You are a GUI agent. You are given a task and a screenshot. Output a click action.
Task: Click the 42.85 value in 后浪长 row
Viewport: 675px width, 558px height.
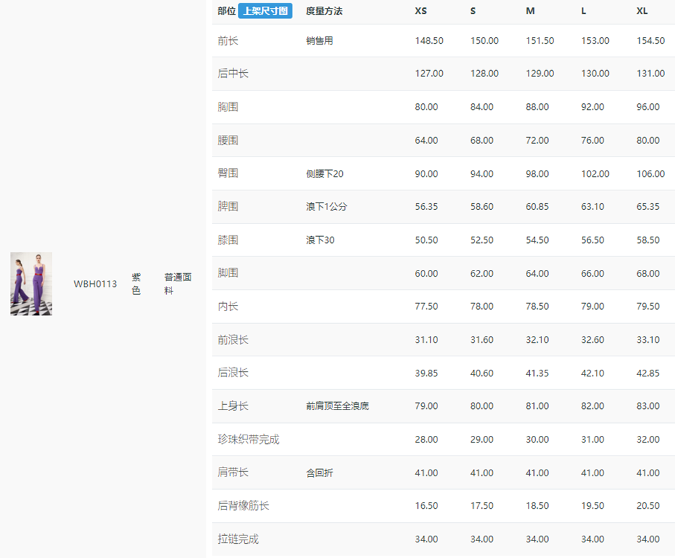click(x=648, y=373)
